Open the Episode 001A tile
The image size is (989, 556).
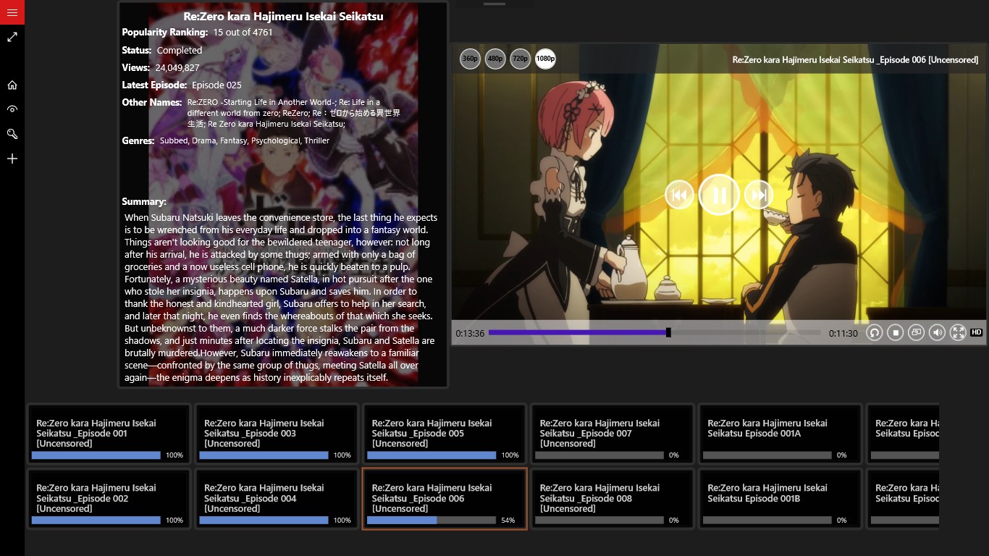(780, 434)
